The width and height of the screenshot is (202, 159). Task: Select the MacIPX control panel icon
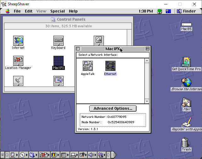point(58,61)
